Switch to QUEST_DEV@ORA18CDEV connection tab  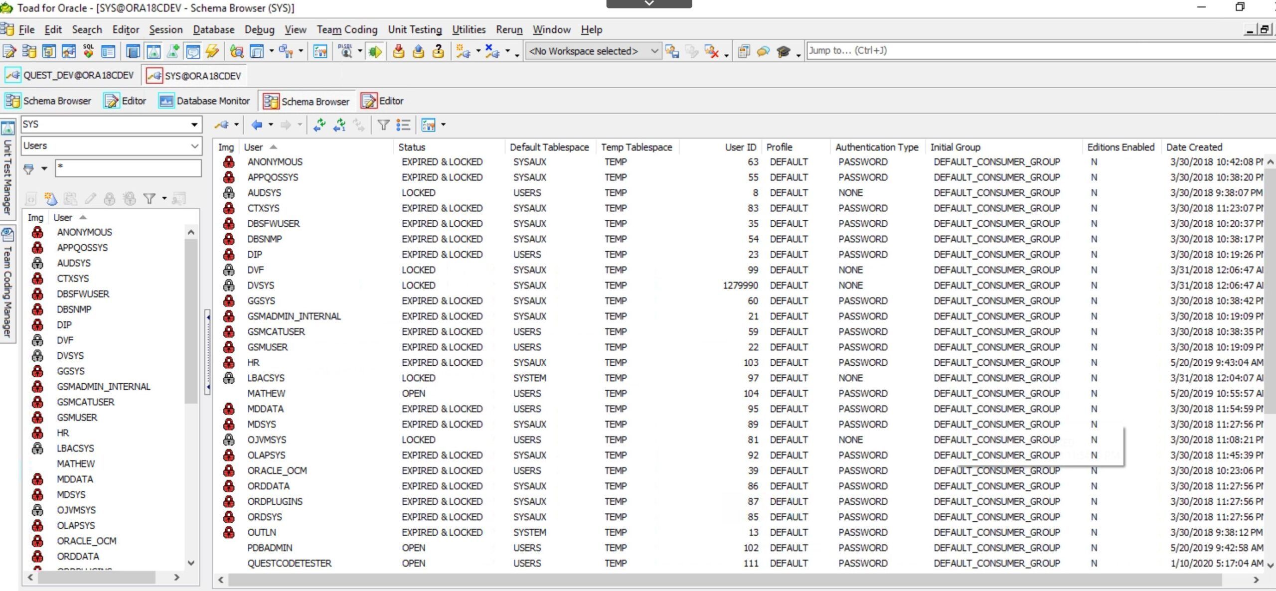(70, 75)
